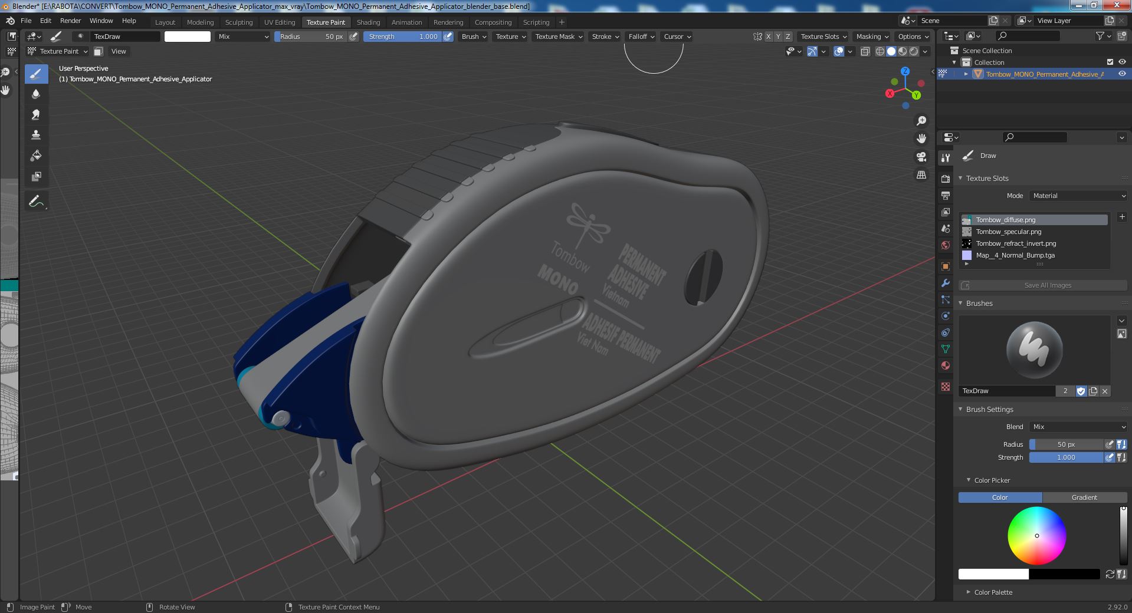The width and height of the screenshot is (1132, 613).
Task: Toggle Z axis symmetry
Action: 788,37
